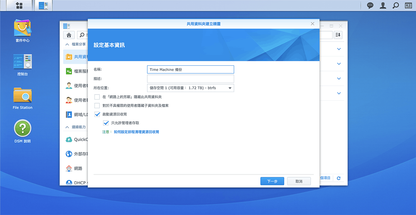The height and width of the screenshot is (215, 416).
Task: Click the 描述: label
Action: point(98,79)
